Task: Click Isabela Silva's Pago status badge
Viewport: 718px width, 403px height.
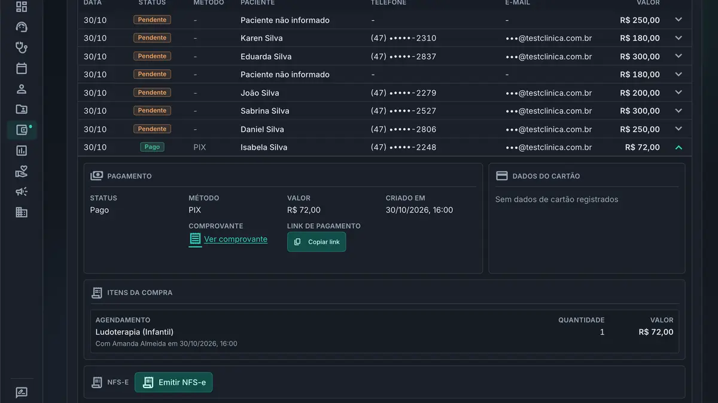Action: pyautogui.click(x=152, y=147)
